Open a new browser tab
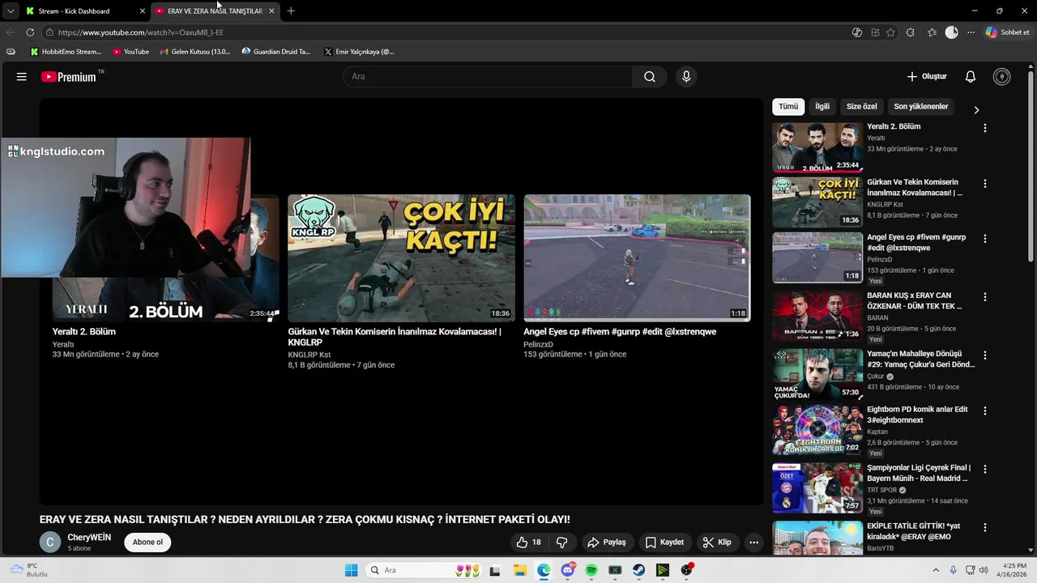 (291, 11)
